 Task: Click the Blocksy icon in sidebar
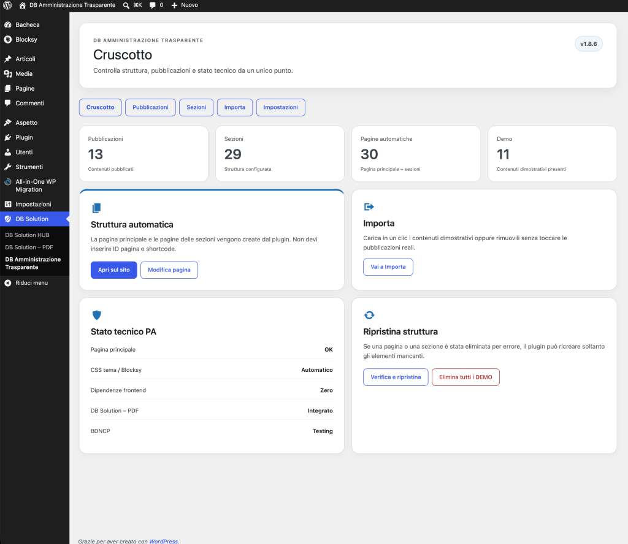[x=7, y=40]
